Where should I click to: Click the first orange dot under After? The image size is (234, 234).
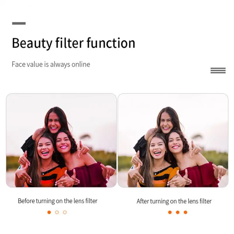[170, 212]
